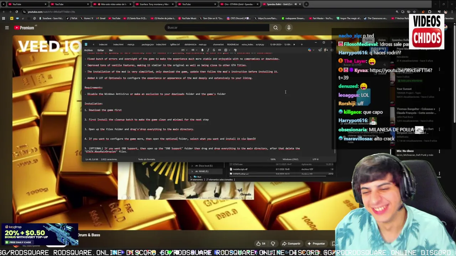
Task: Open options for Mix: Nu-disco
Action: click(x=439, y=151)
